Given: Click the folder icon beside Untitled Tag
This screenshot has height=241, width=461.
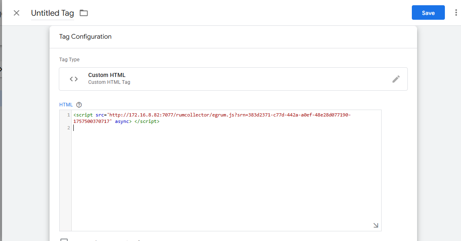Looking at the screenshot, I should pos(83,12).
